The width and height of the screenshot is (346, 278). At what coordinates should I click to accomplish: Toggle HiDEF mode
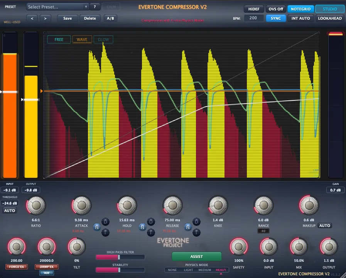point(254,9)
